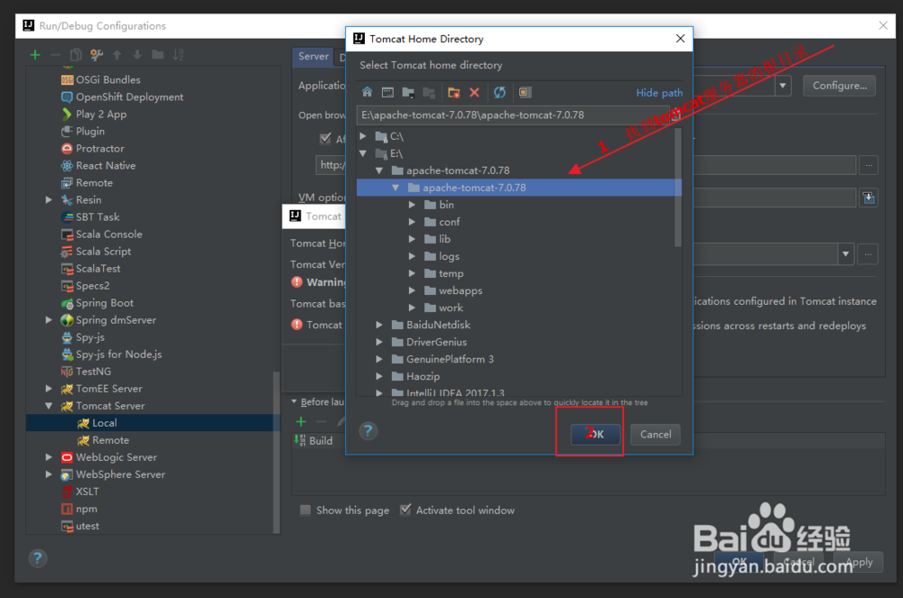Open edit defaults wrench icon
The height and width of the screenshot is (598, 903).
point(97,55)
